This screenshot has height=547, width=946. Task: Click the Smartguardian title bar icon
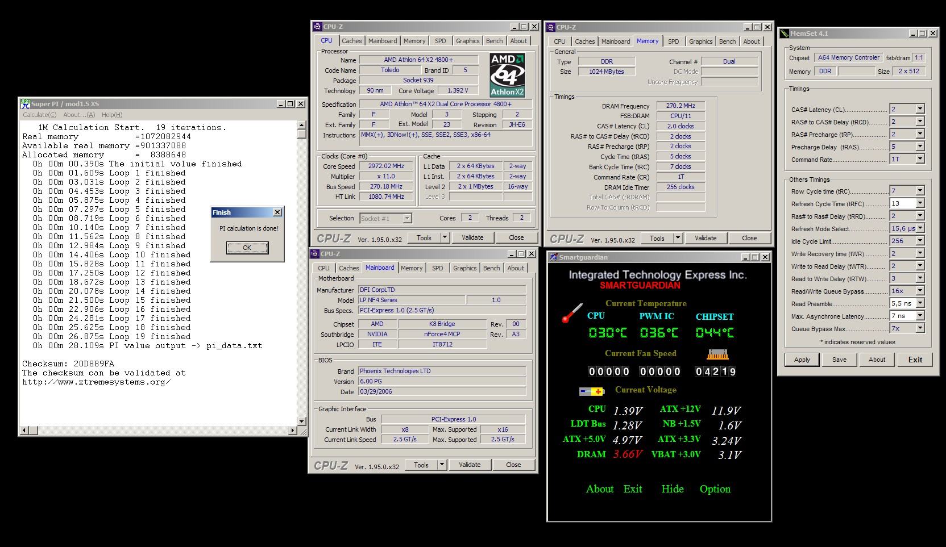pyautogui.click(x=553, y=257)
